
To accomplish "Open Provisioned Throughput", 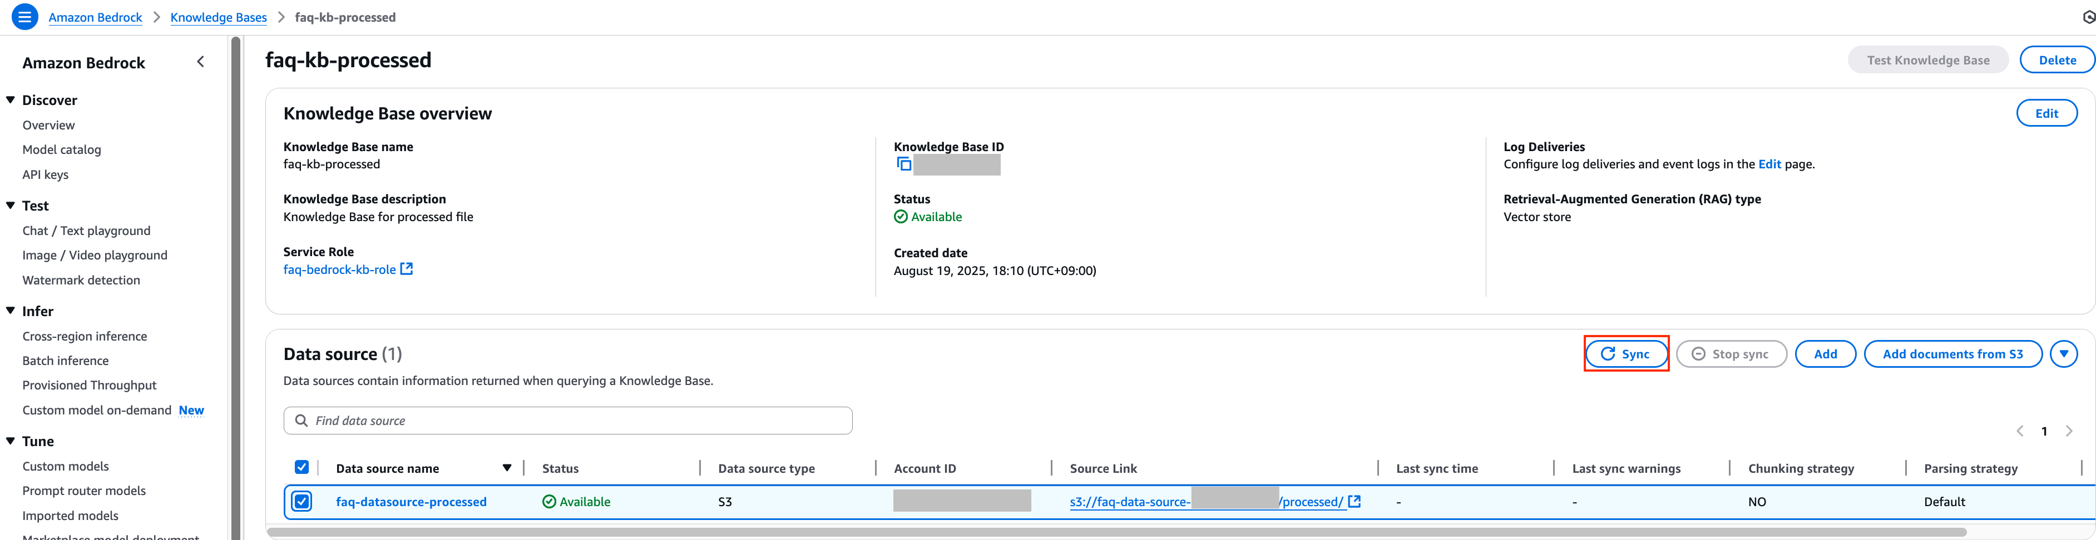I will click(x=90, y=385).
